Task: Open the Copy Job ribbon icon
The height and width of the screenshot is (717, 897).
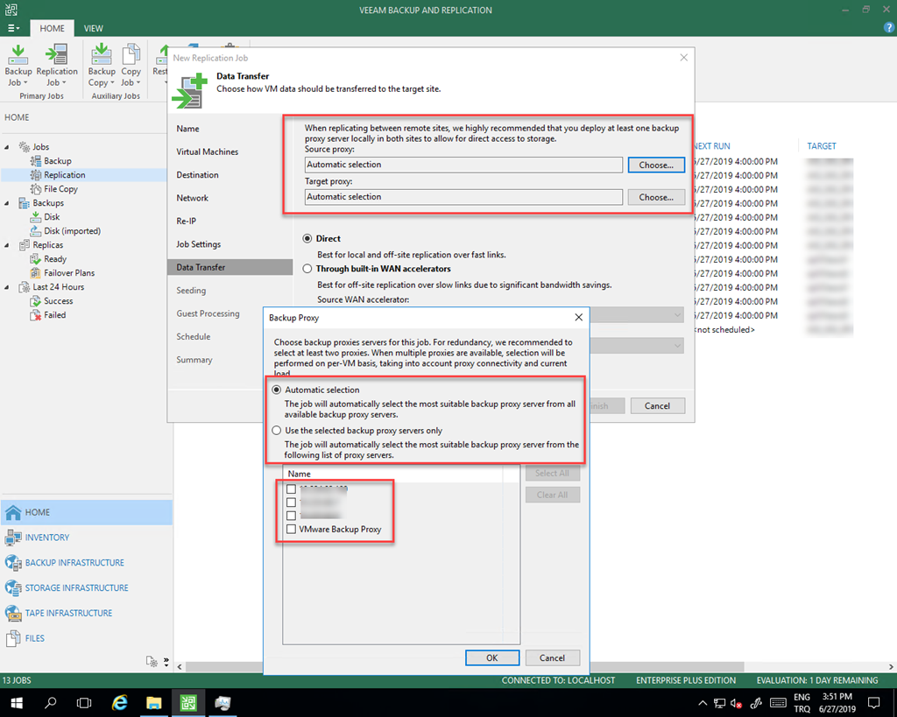Action: [x=131, y=55]
